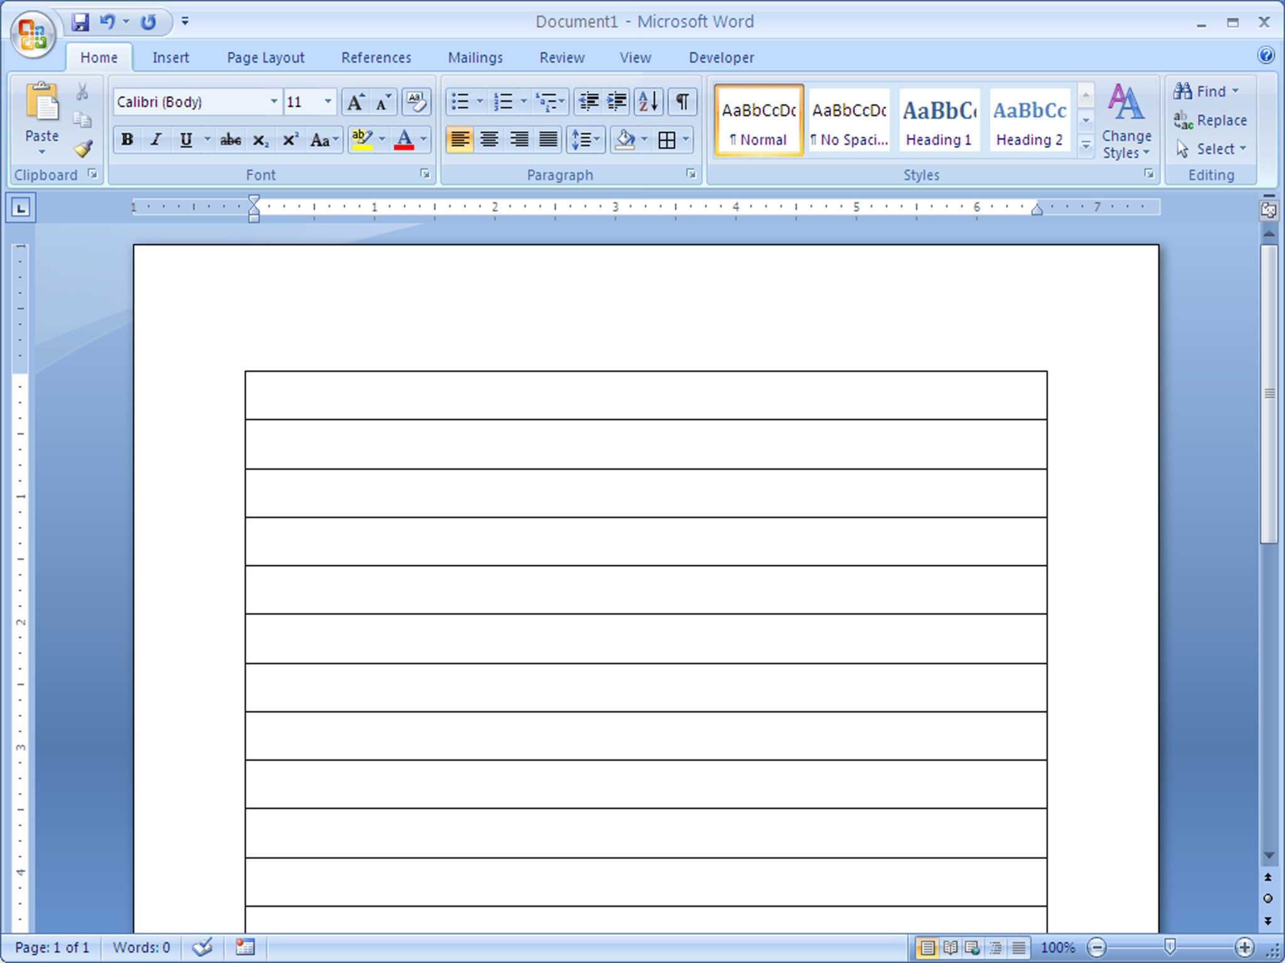Click the Underline formatting icon
Image resolution: width=1285 pixels, height=963 pixels.
click(x=186, y=140)
